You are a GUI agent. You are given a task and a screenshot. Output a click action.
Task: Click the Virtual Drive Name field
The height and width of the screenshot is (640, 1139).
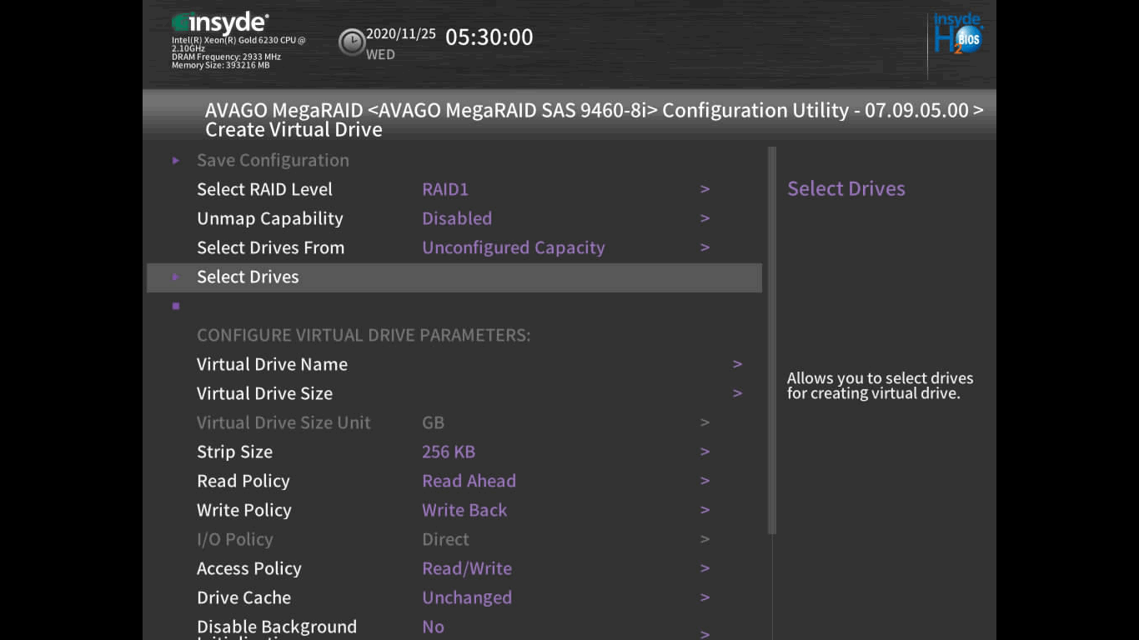point(272,364)
